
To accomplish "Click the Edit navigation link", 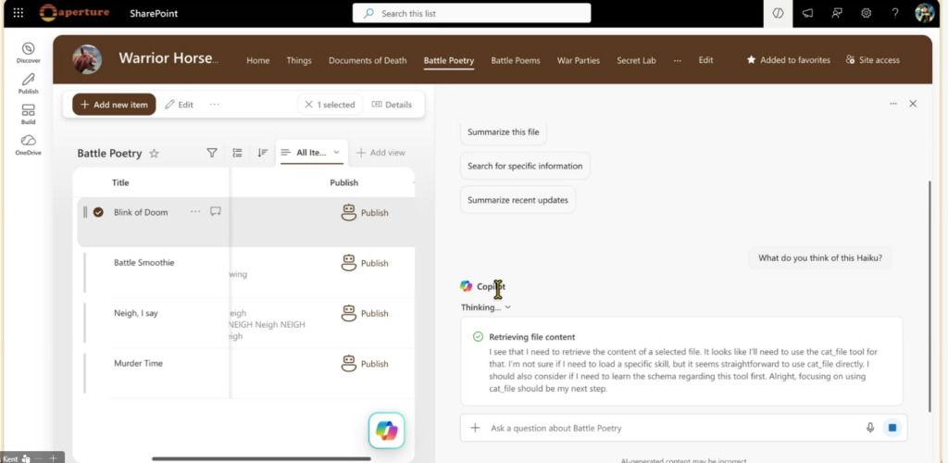I will coord(706,60).
